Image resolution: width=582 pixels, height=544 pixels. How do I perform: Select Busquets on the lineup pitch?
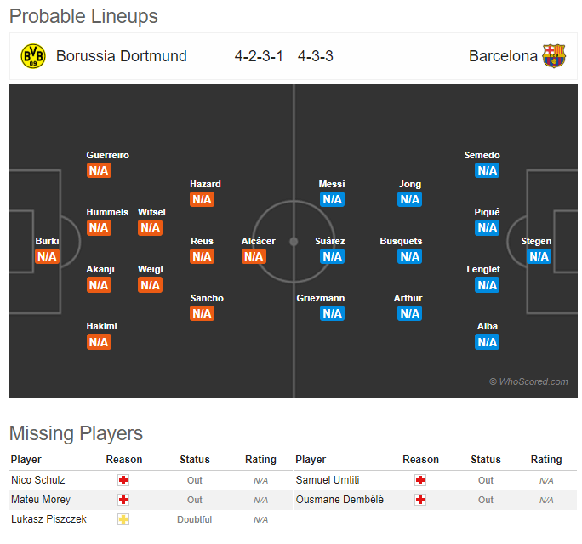(x=401, y=241)
